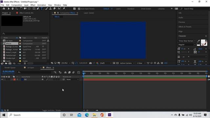This screenshot has height=118, width=210.
Task: Select the Clone Stamp tool
Action: 51,9
